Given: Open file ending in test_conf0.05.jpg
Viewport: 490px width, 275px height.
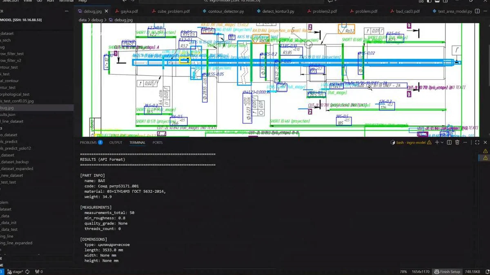Looking at the screenshot, I should (x=37, y=101).
